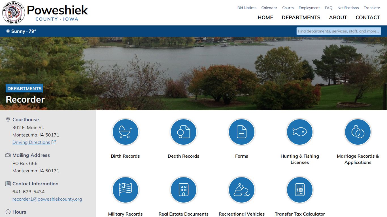Open the Marriage Records rings icon
Image resolution: width=387 pixels, height=217 pixels.
[x=358, y=132]
